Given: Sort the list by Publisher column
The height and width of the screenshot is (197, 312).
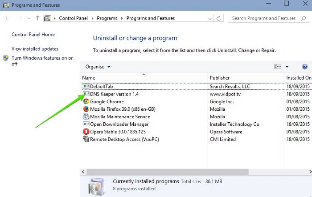Looking at the screenshot, I should point(220,78).
